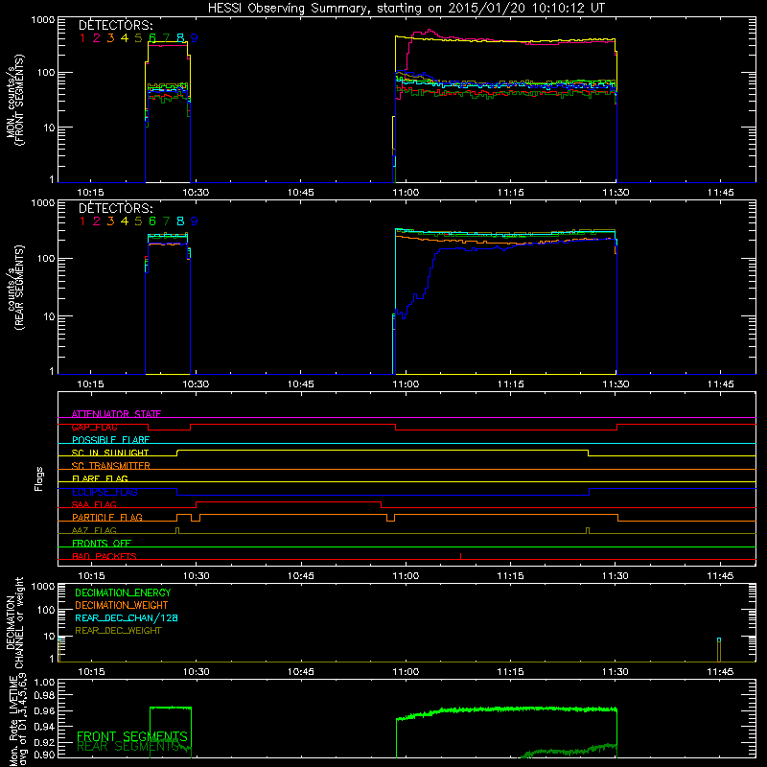This screenshot has height=767, width=767.
Task: Click the PARTICLE_FLAG dip just before 11:00
Action: point(390,518)
